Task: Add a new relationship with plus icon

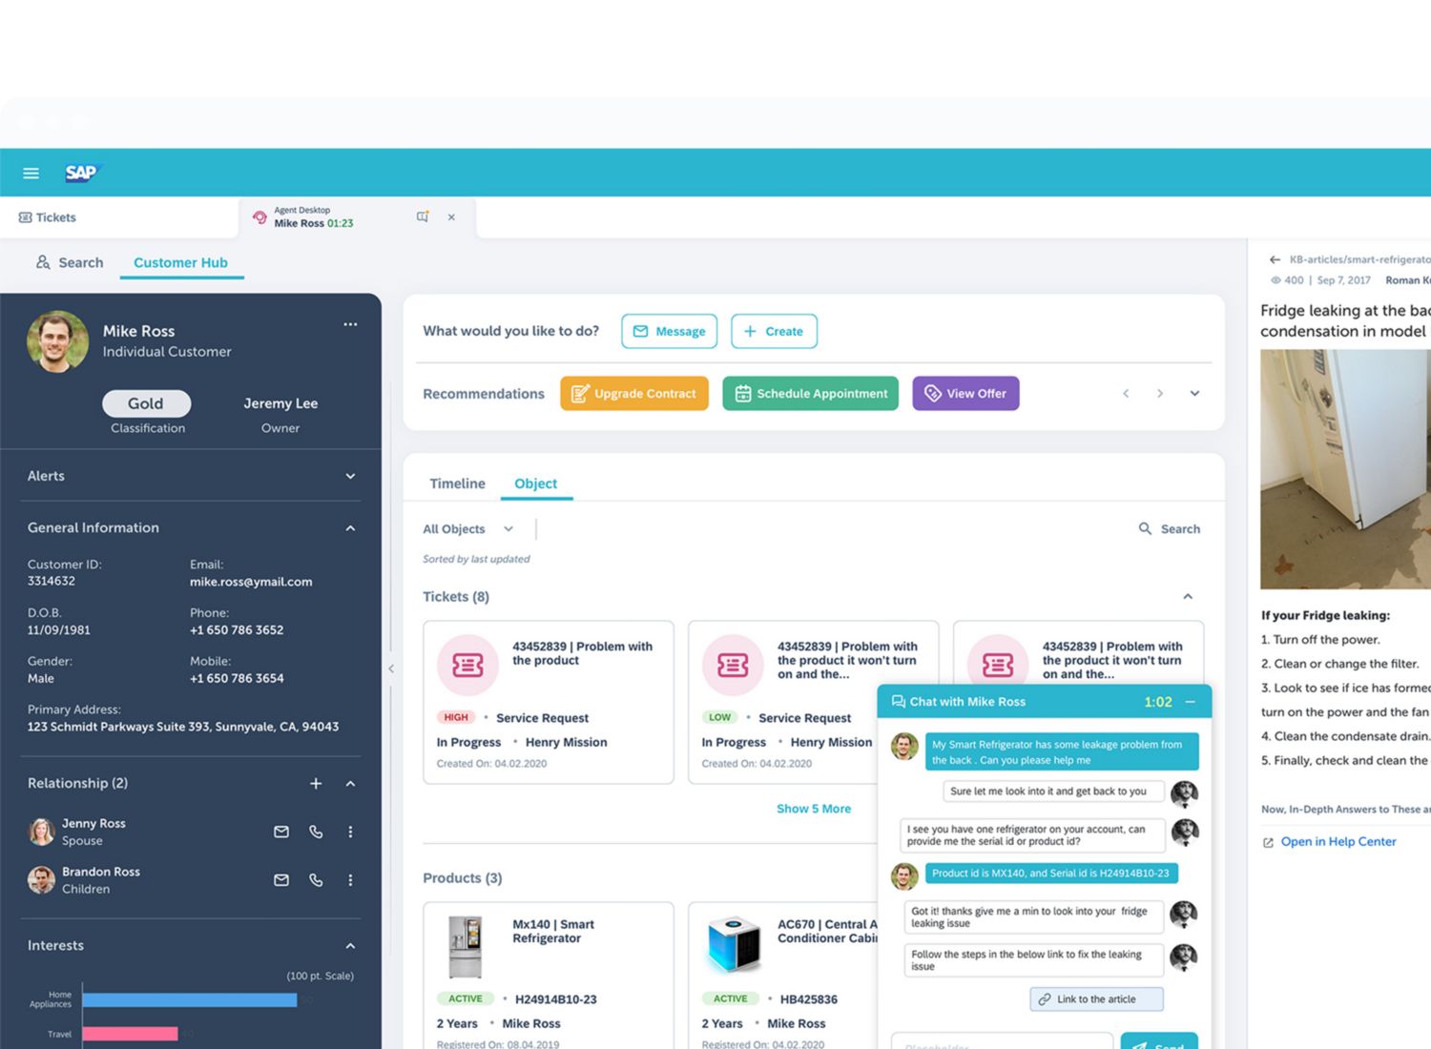Action: [x=316, y=784]
